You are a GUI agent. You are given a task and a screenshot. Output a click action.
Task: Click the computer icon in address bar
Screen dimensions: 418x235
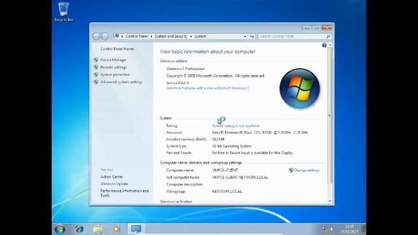(x=117, y=36)
